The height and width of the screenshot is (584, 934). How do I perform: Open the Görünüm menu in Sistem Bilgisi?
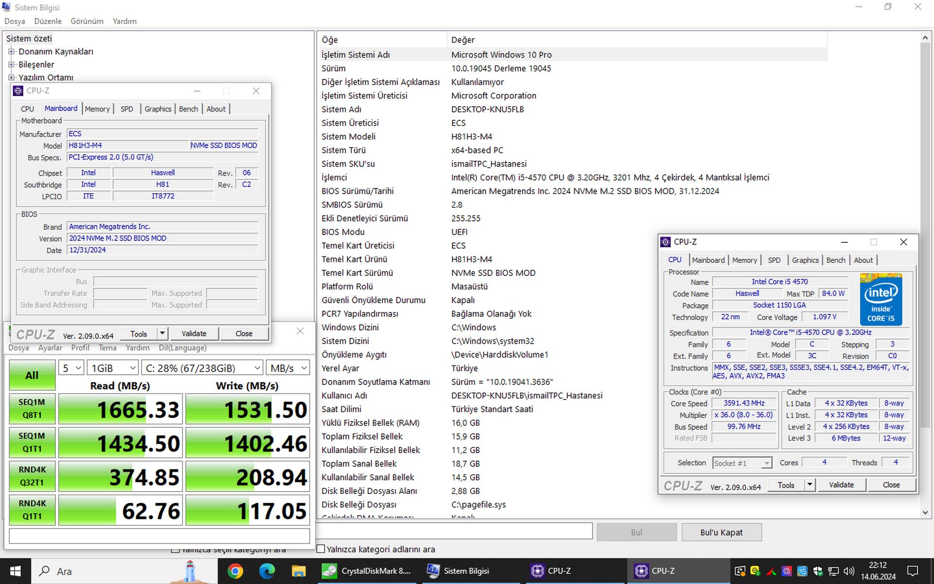click(x=87, y=21)
